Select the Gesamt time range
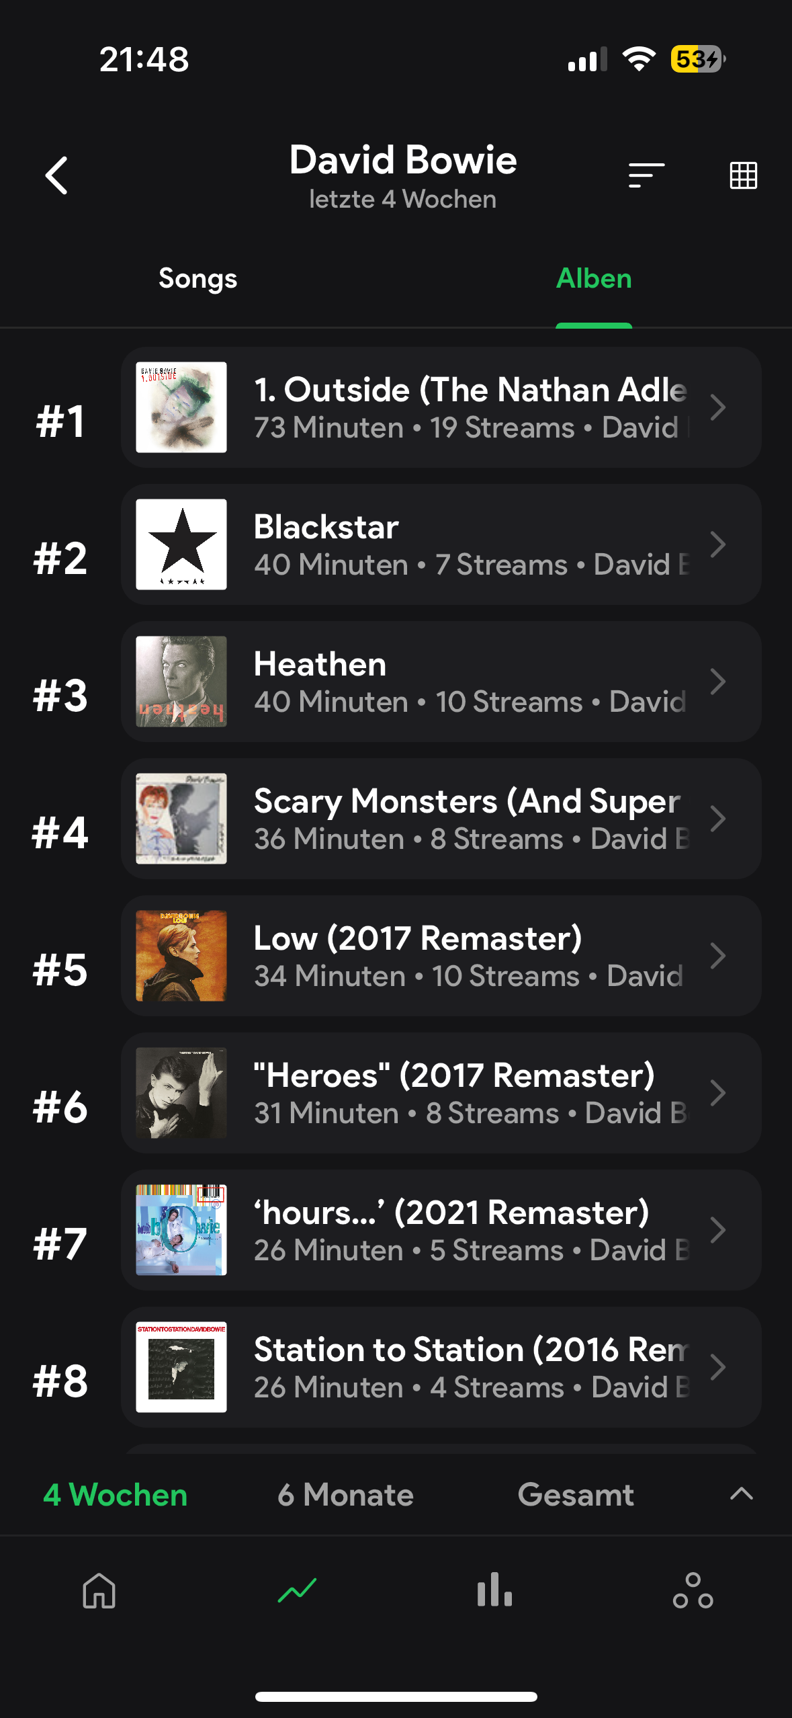792x1718 pixels. coord(576,1495)
